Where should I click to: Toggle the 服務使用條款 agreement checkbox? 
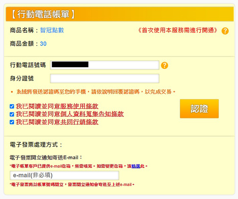(x=12, y=106)
